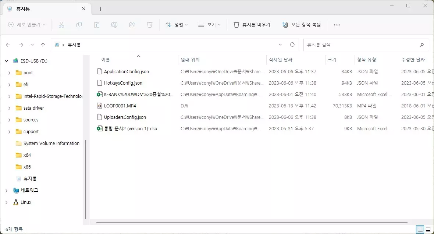The height and width of the screenshot is (234, 434).
Task: Click the Refresh icon beside the address bar
Action: click(292, 45)
